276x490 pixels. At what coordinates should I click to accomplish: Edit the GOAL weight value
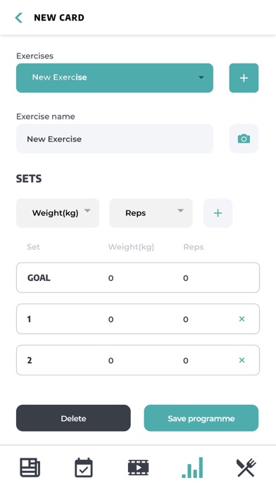111,278
